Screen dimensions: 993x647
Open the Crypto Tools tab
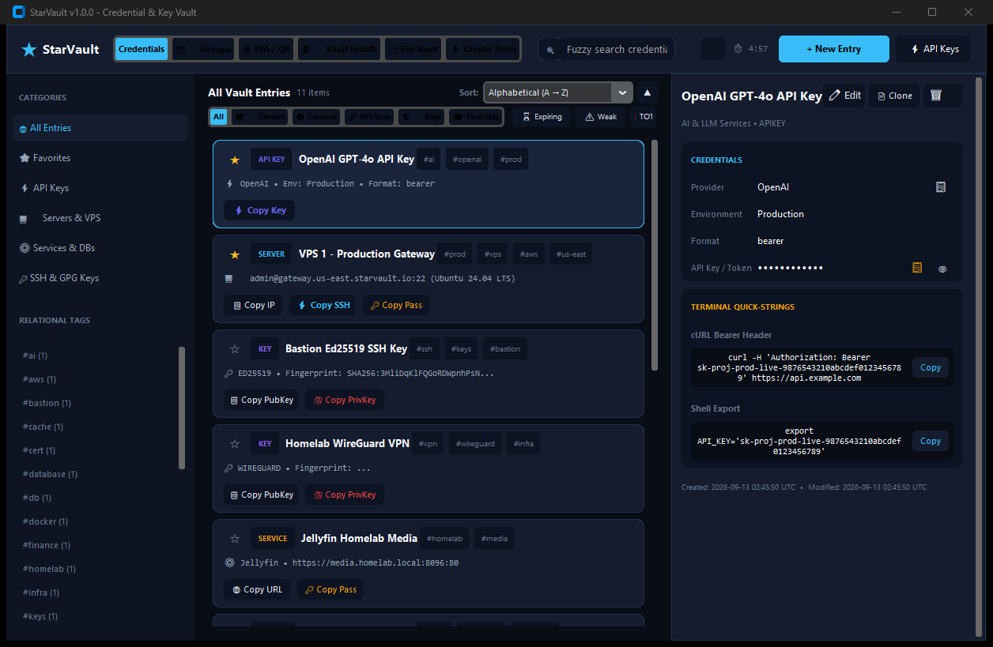482,49
